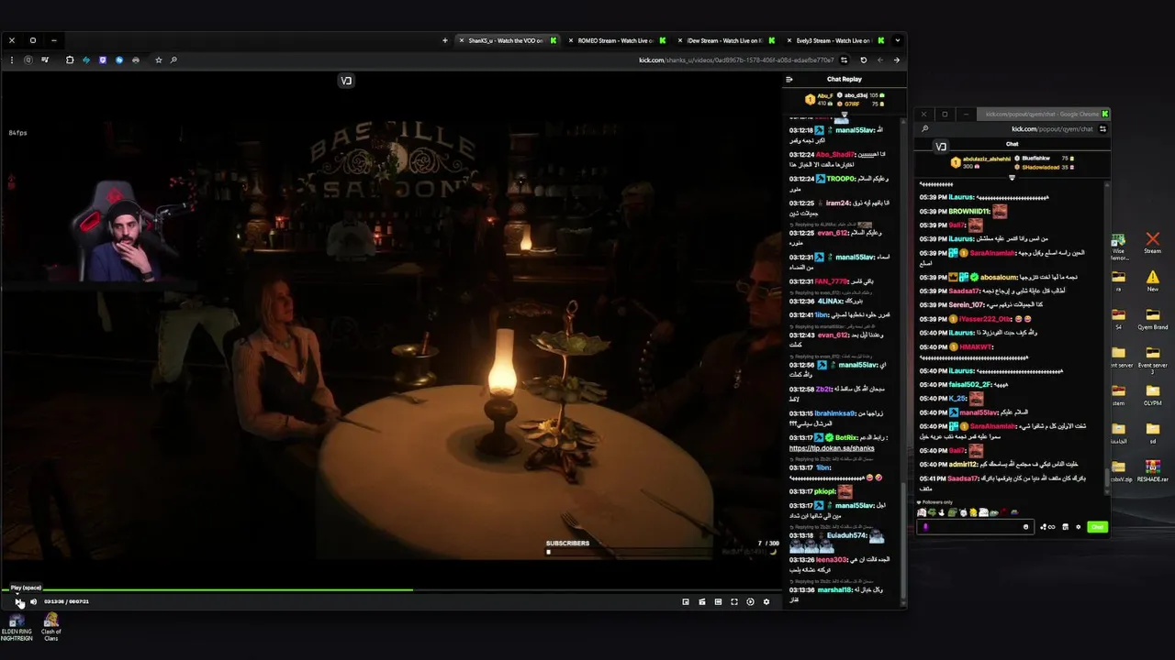Open a new tab with the plus button

(x=445, y=40)
